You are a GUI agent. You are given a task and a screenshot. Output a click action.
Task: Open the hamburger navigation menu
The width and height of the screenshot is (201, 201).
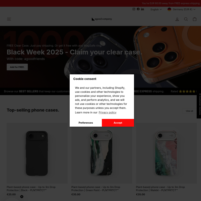tap(9, 19)
